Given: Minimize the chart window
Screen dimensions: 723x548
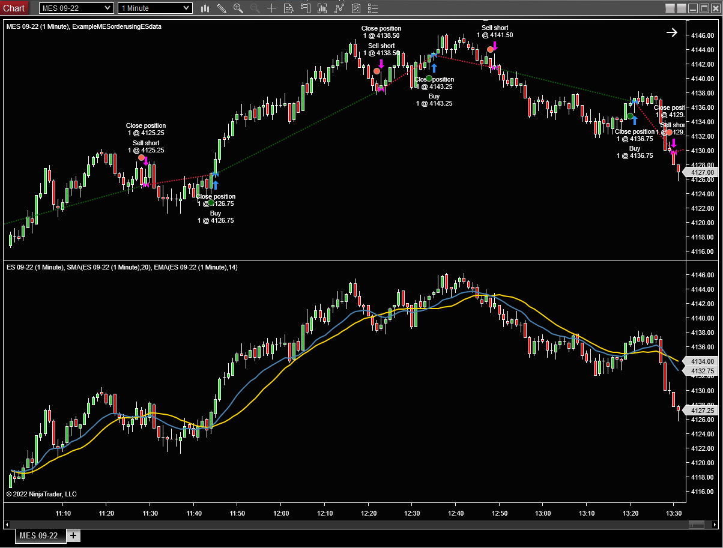Looking at the screenshot, I should point(692,8).
